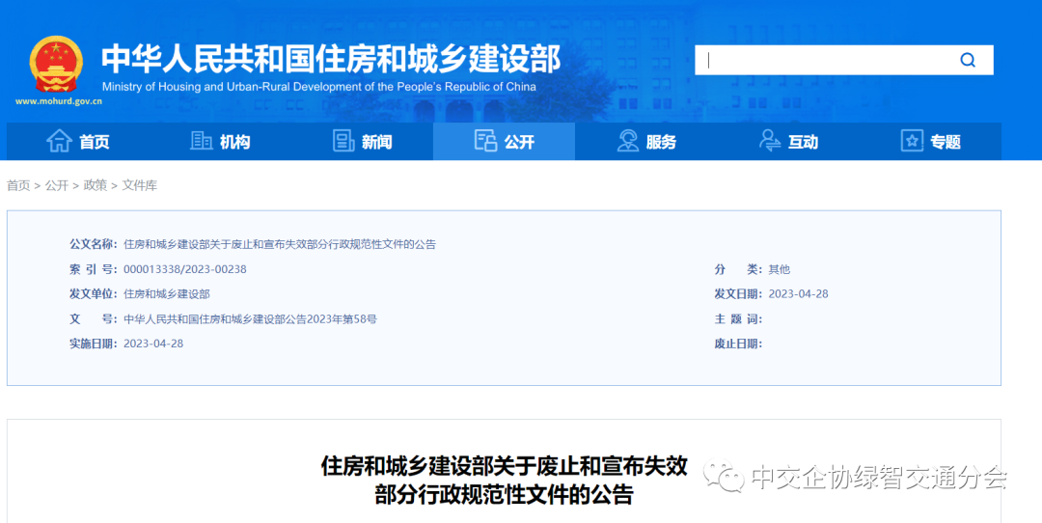Open the 文件库 breadcrumb link

tap(140, 185)
